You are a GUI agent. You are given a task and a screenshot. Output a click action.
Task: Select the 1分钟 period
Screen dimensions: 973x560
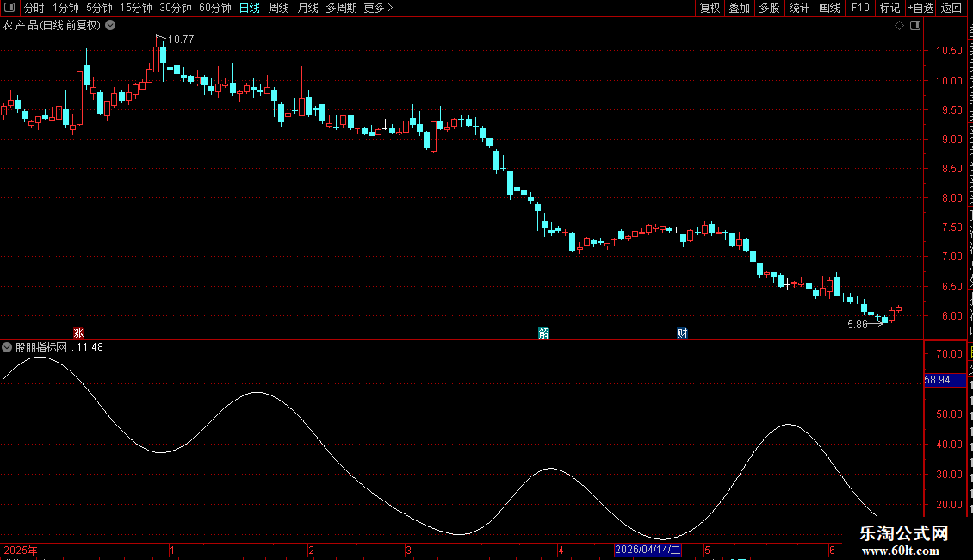click(x=65, y=8)
